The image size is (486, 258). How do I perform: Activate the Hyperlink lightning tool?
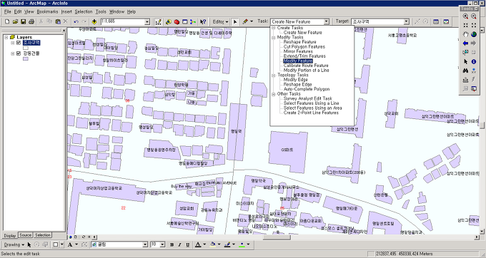pos(474,80)
